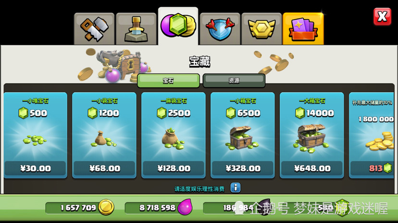Tap the pink elixir drop icon
398x223 pixels.
pyautogui.click(x=185, y=207)
